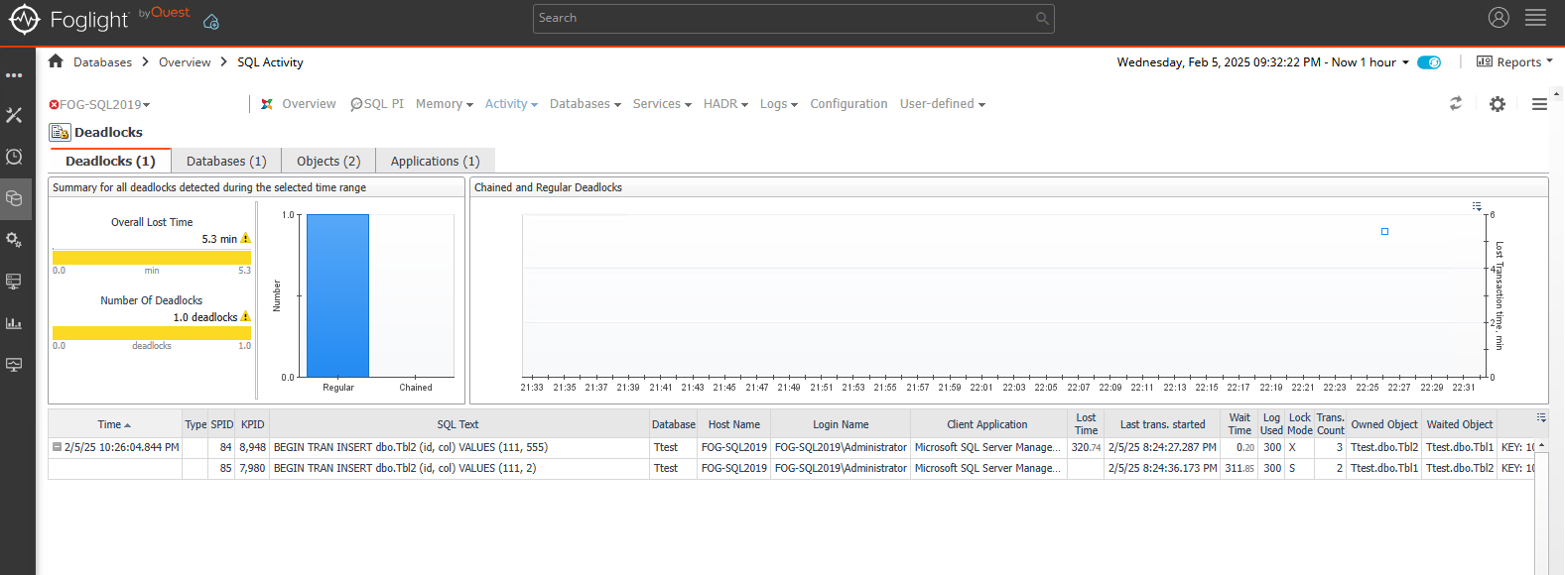
Task: Open the user account icon
Action: click(x=1499, y=18)
